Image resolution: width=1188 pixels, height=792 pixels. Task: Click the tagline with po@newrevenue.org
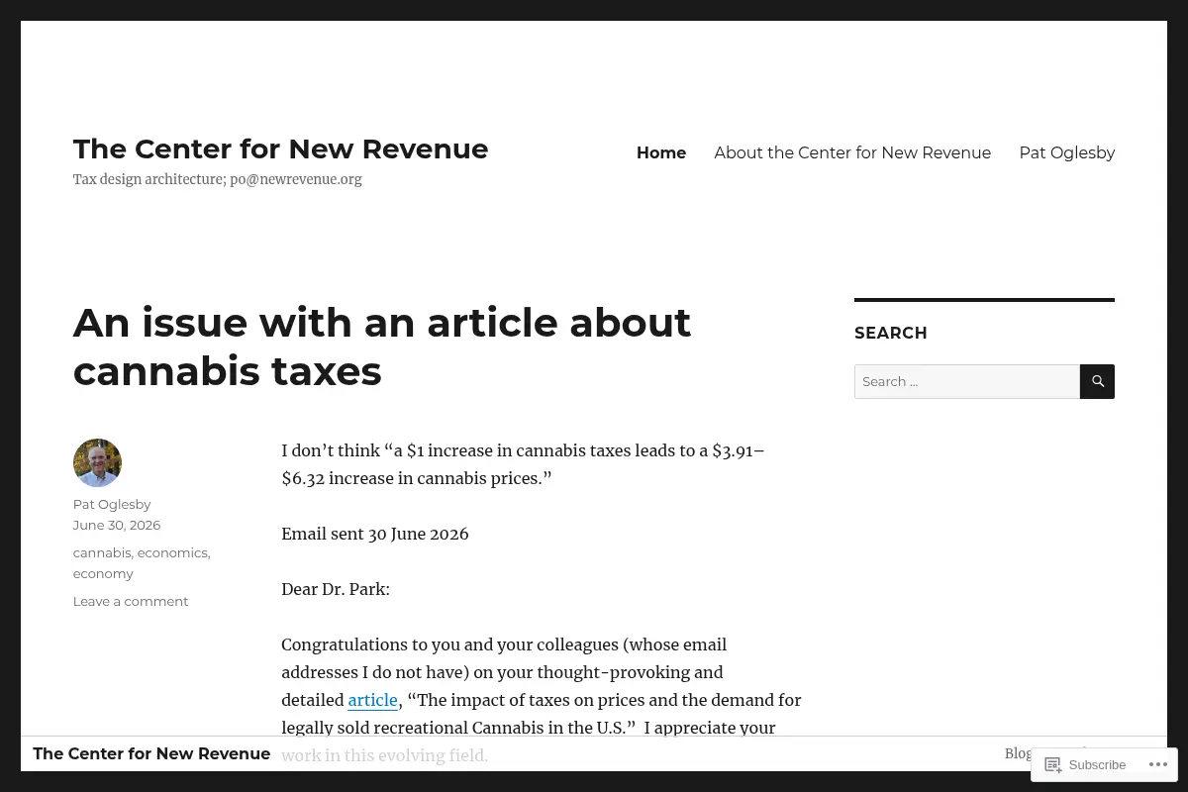click(x=218, y=179)
